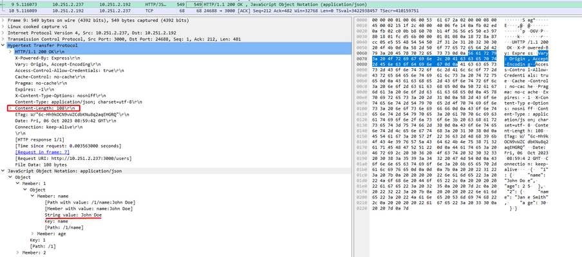Select the Time since request line
Screen dimensions: 582x257
tap(68, 146)
